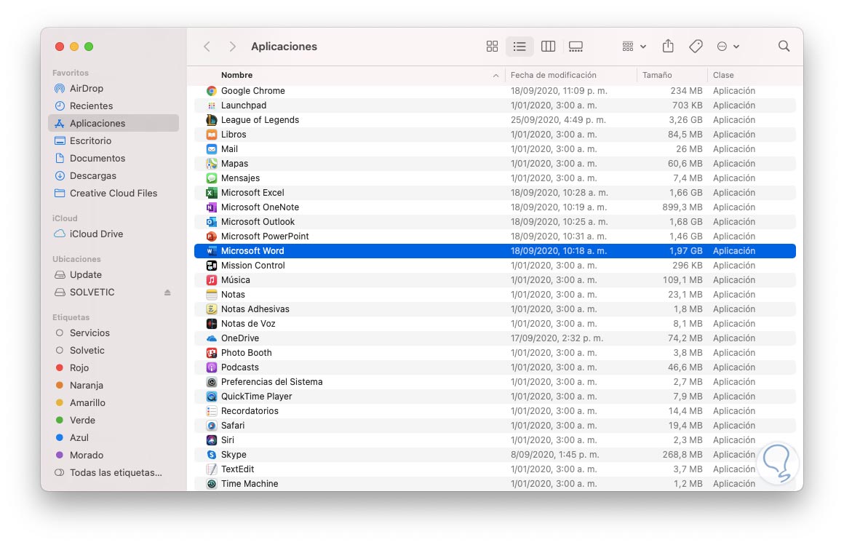Toggle the Nombre sort direction arrow
This screenshot has width=844, height=545.
(x=495, y=76)
